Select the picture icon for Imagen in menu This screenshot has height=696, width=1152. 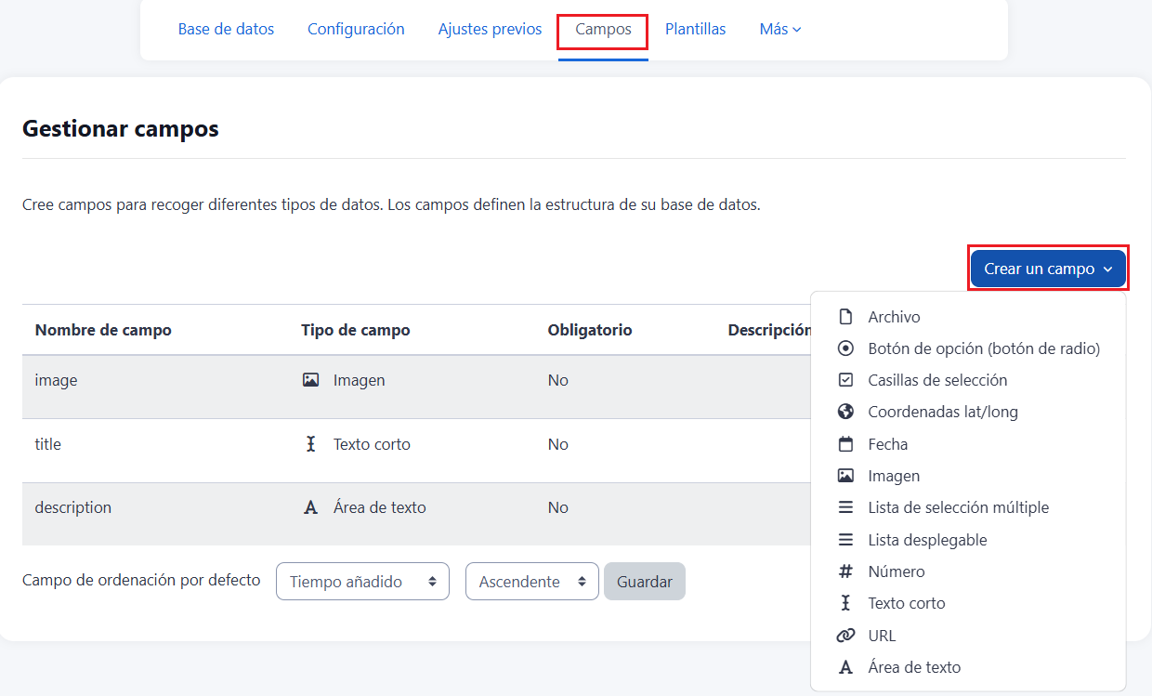tap(845, 476)
